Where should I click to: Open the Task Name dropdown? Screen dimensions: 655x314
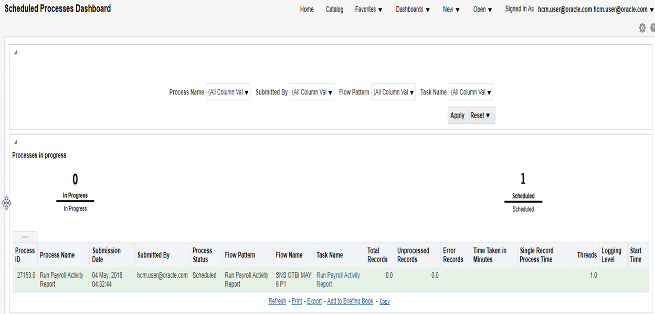(471, 92)
